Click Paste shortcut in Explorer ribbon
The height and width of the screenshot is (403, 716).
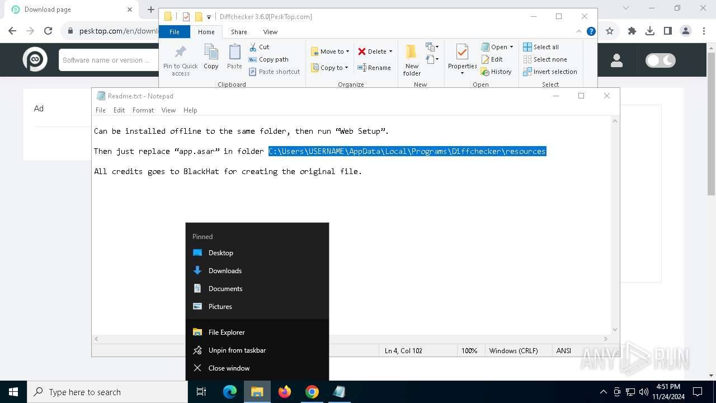tap(275, 72)
